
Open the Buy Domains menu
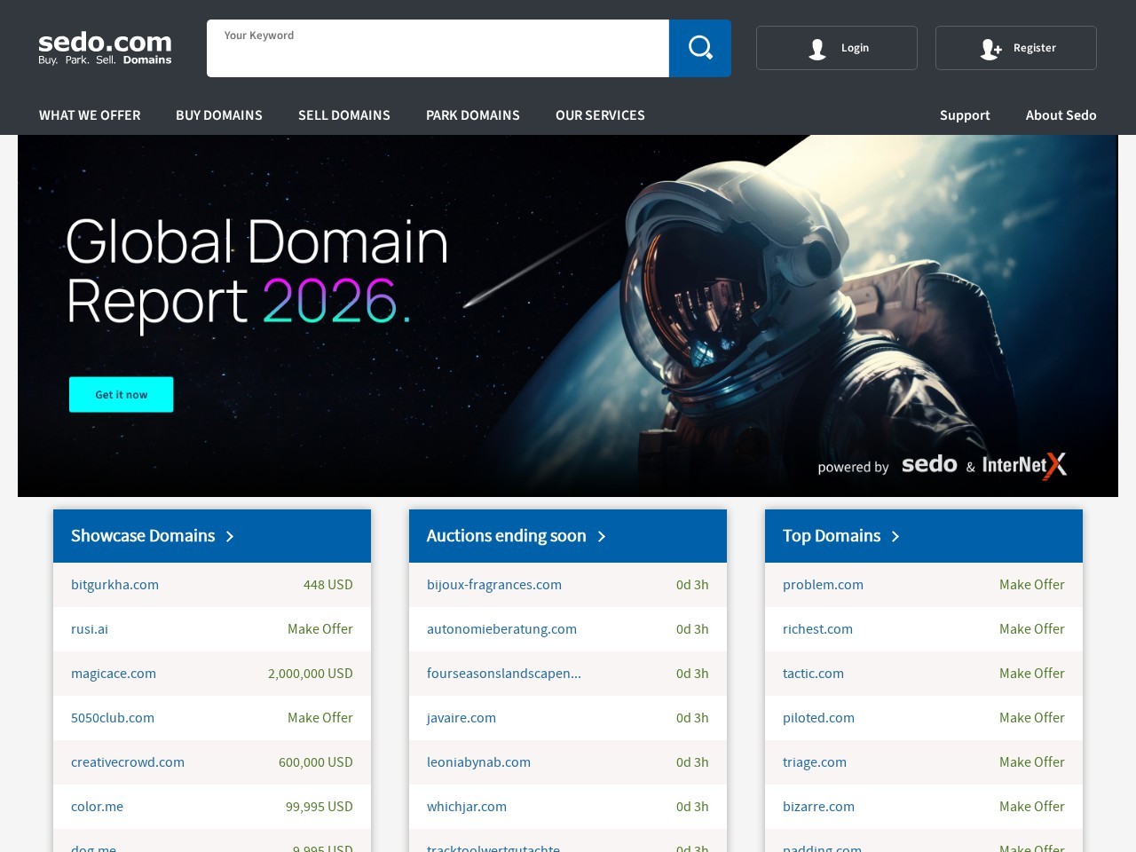219,115
